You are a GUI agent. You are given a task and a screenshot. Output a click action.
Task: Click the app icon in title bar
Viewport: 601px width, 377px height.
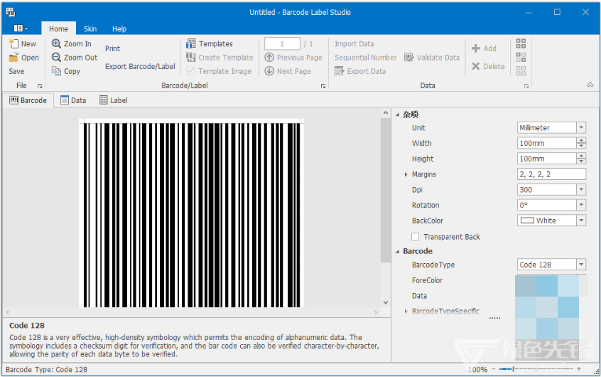(11, 12)
